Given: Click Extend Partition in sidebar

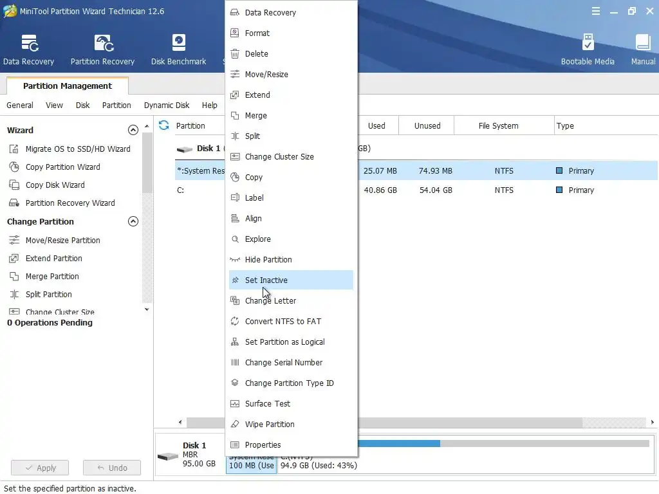Looking at the screenshot, I should click(46, 259).
